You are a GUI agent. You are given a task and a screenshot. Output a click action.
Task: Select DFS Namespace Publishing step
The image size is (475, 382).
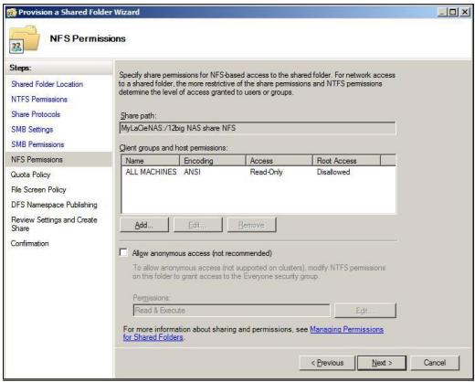pos(54,205)
